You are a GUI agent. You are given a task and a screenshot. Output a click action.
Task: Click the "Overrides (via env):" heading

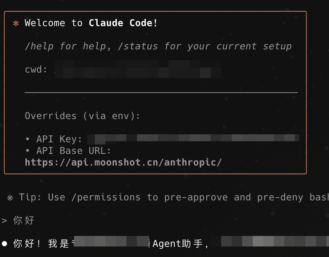[x=82, y=116]
